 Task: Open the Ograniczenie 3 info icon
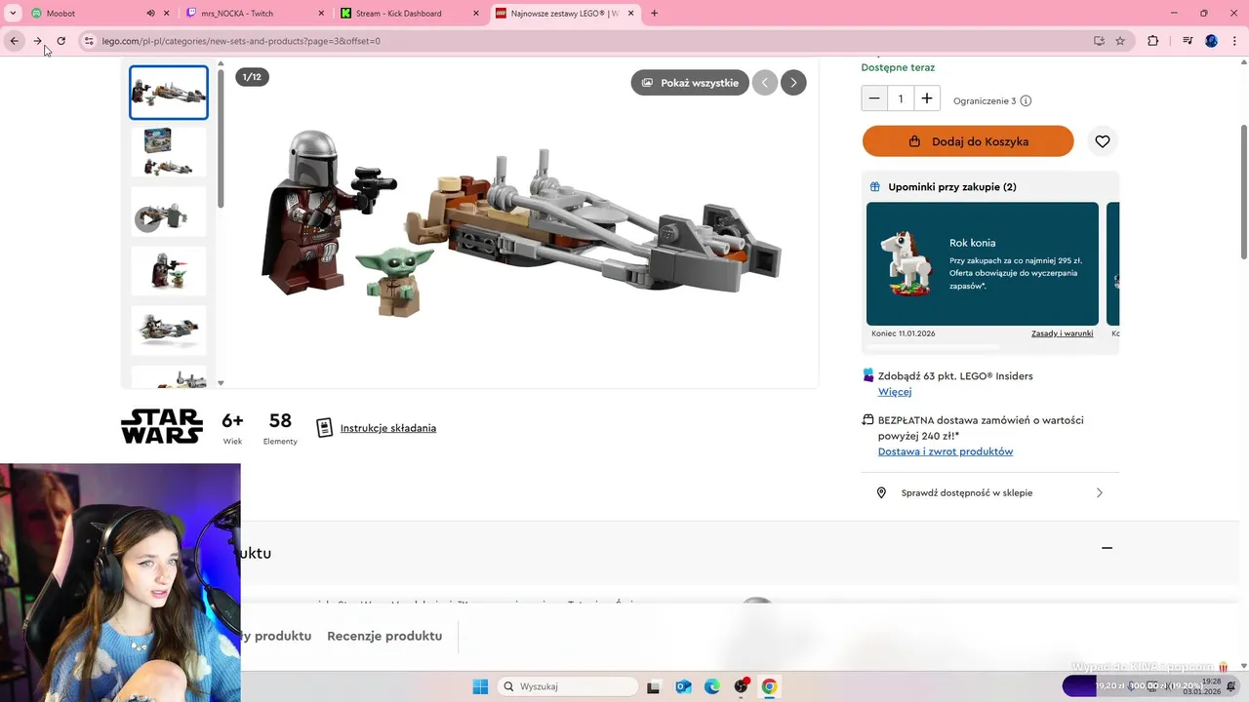tap(1026, 100)
